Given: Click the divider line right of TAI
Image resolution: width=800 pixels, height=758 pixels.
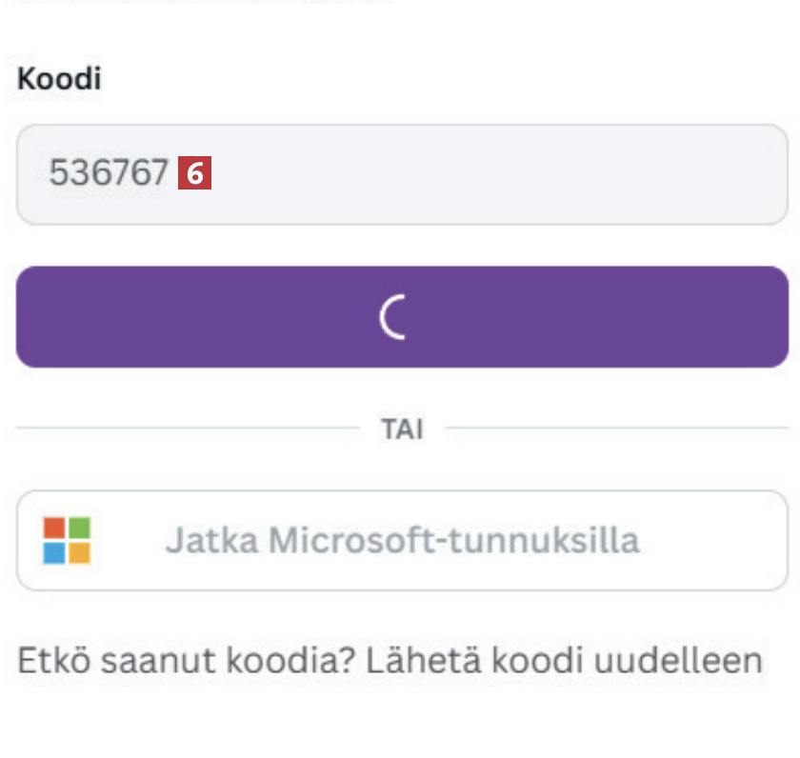Looking at the screenshot, I should pos(615,429).
